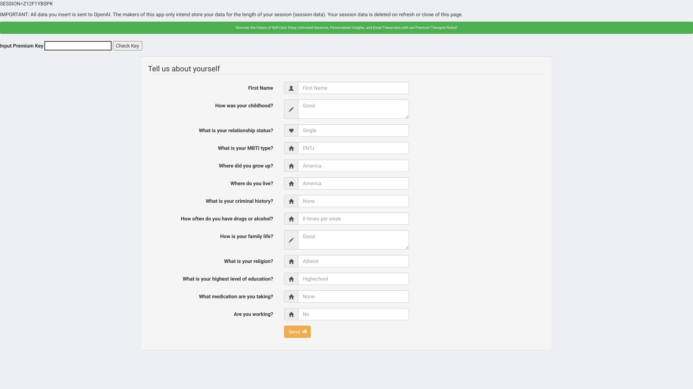Viewport: 693px width, 389px height.
Task: Click the Input Premium Key text field
Action: (78, 46)
